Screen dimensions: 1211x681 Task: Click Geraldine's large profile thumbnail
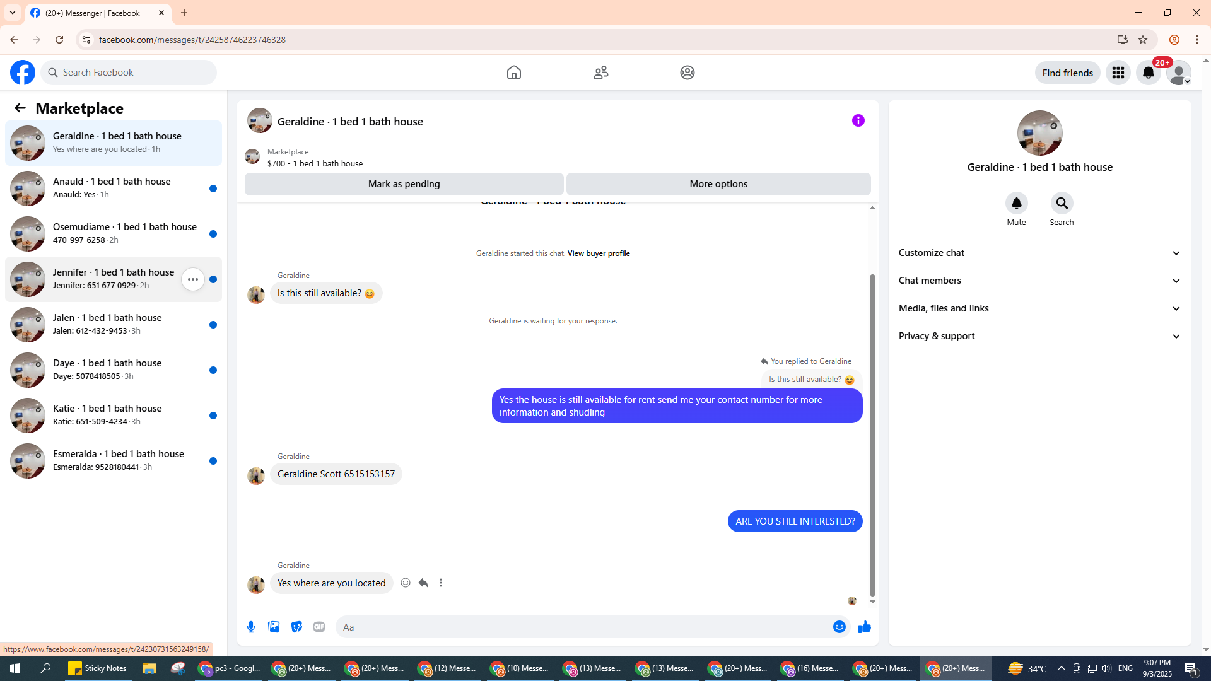(x=1039, y=133)
